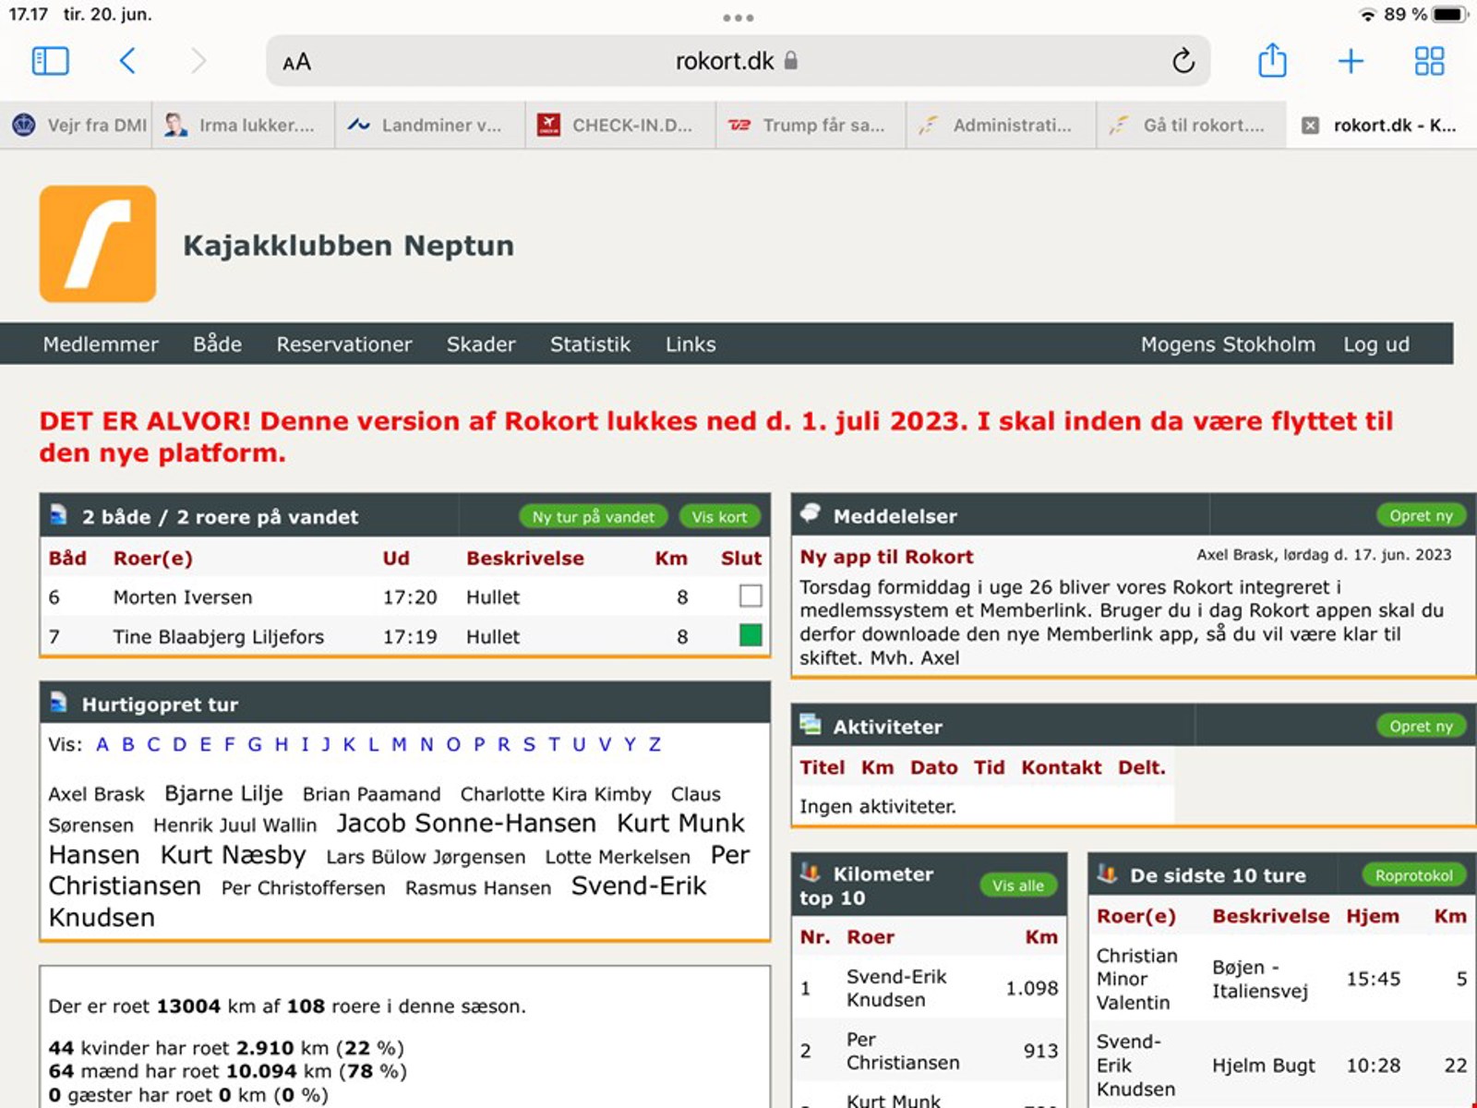
Task: Switch to Gå til rokort tab
Action: (x=1191, y=126)
